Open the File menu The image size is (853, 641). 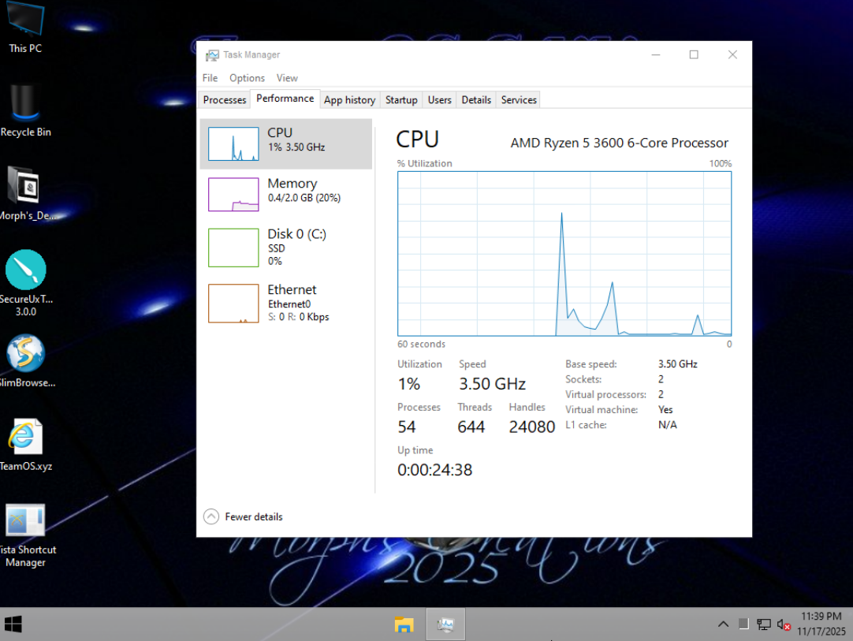(x=210, y=78)
